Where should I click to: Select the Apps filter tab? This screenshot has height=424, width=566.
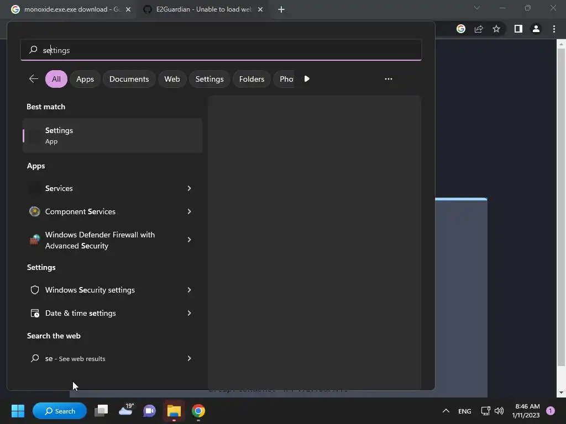click(x=85, y=79)
